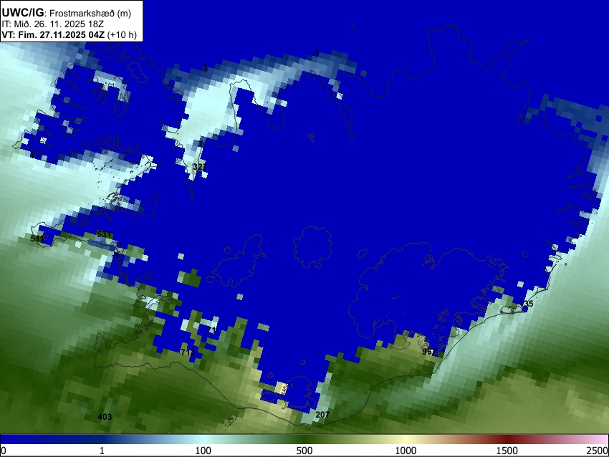Click the pale yellow section of the color scale

pos(406,439)
